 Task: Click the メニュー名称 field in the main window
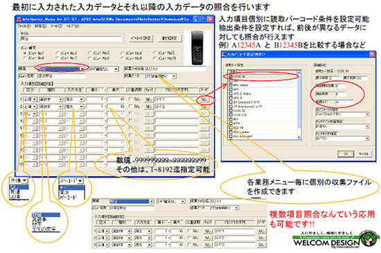[x=62, y=76]
